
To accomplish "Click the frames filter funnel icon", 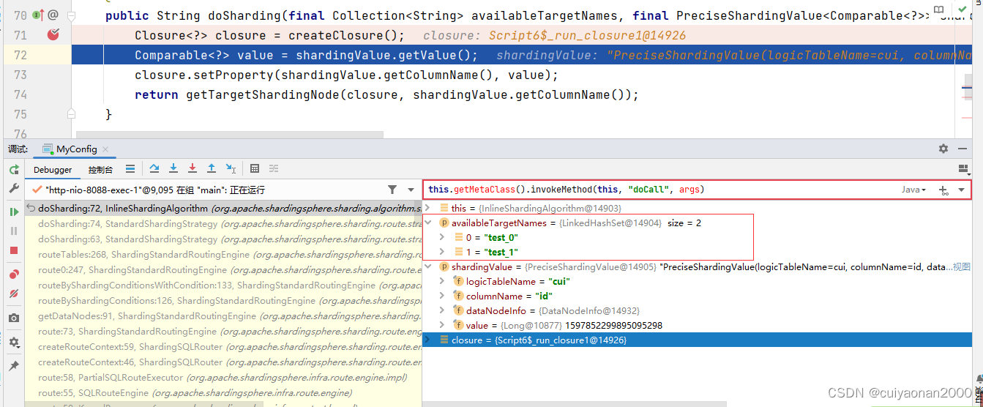I will click(392, 190).
